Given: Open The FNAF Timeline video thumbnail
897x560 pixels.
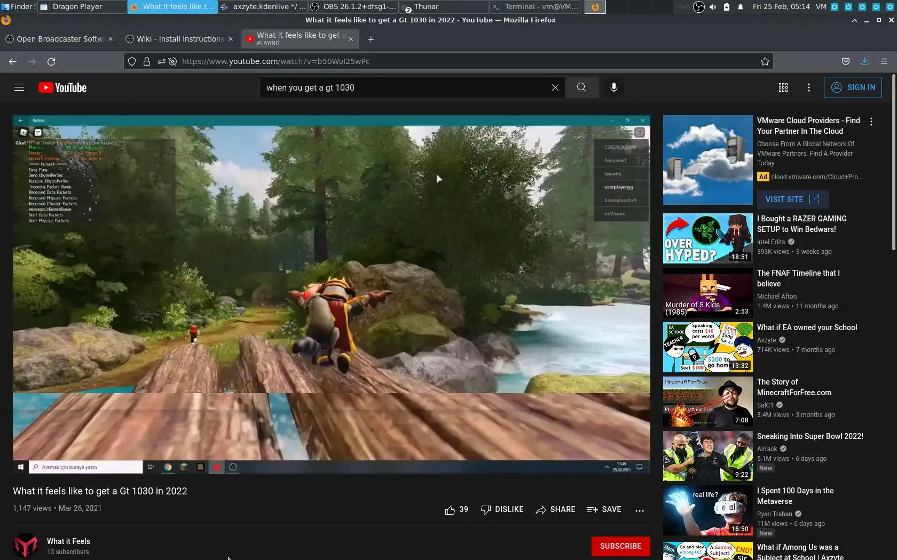Looking at the screenshot, I should pyautogui.click(x=708, y=293).
